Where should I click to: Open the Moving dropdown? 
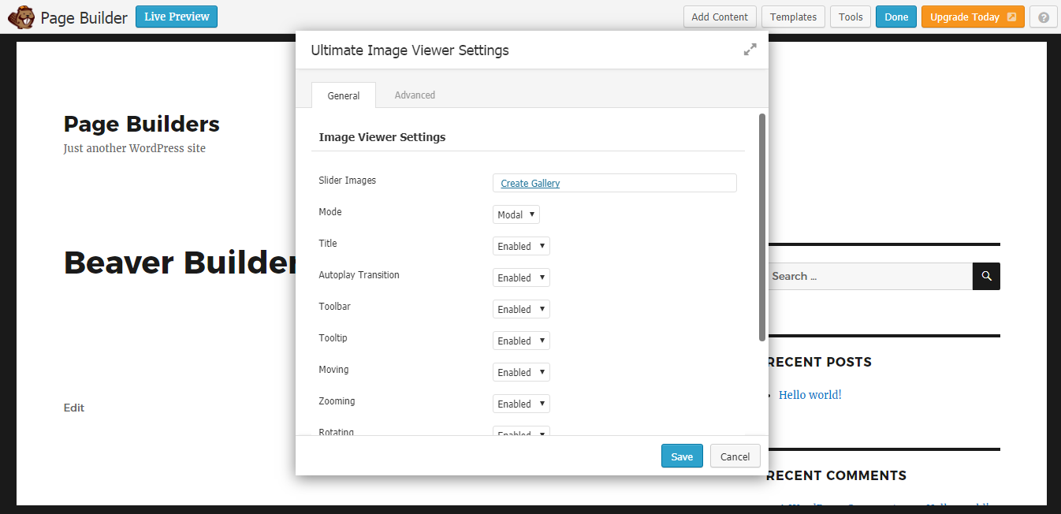pos(521,372)
